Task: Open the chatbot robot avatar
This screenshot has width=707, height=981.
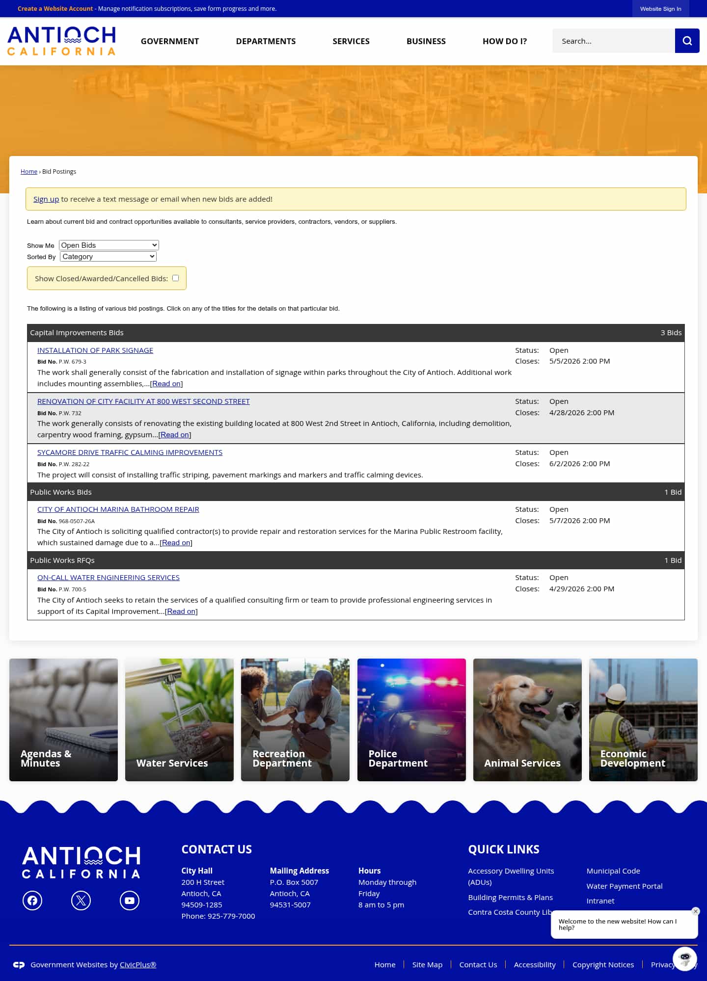Action: pos(685,958)
